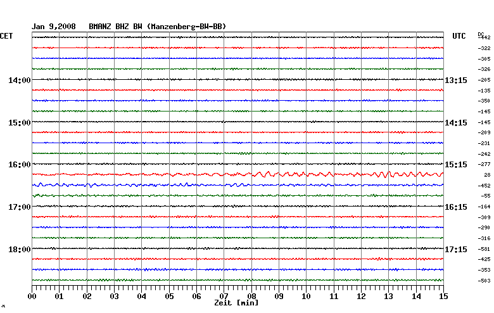The height and width of the screenshot is (313, 494).
Task: Click the x-axis minute label "06"
Action: 196,297
